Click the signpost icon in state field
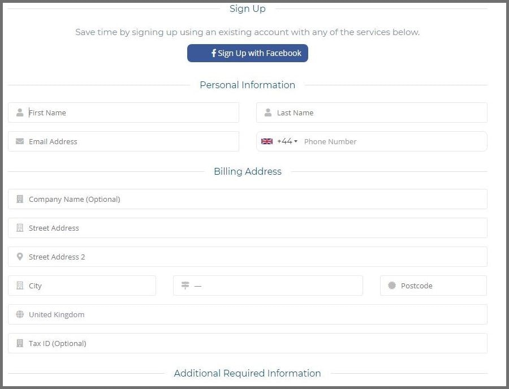509x389 pixels. tap(185, 286)
